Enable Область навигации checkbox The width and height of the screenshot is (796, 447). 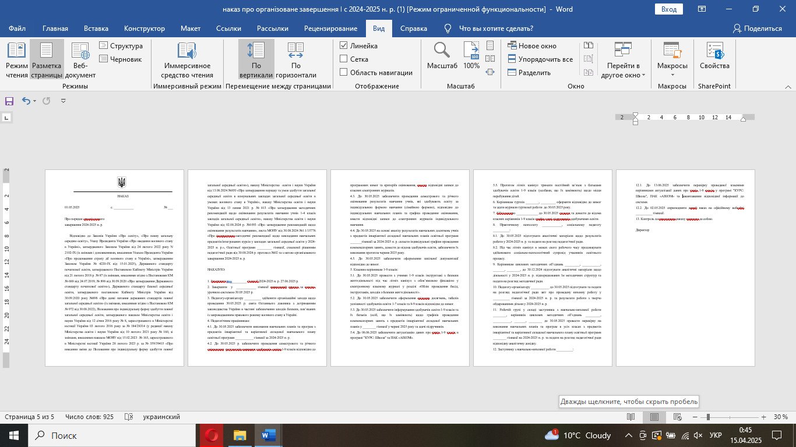344,72
